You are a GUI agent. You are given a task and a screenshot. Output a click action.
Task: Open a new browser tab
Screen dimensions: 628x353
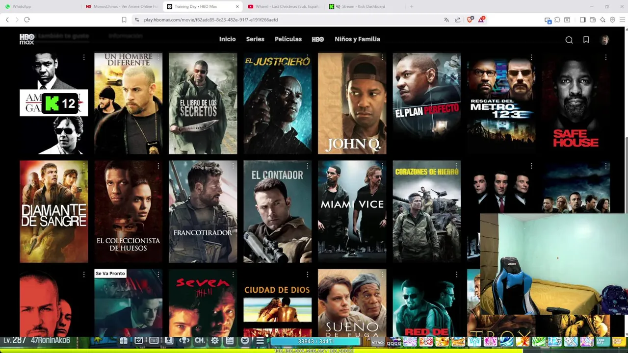click(412, 6)
